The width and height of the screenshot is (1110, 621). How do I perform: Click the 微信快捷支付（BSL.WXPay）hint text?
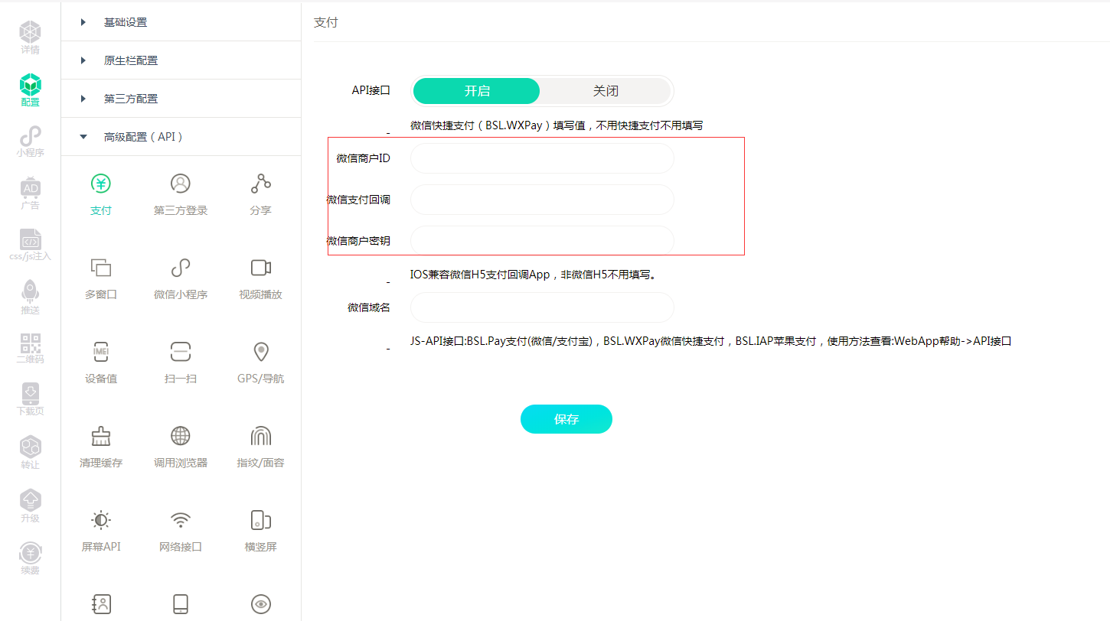pyautogui.click(x=557, y=125)
